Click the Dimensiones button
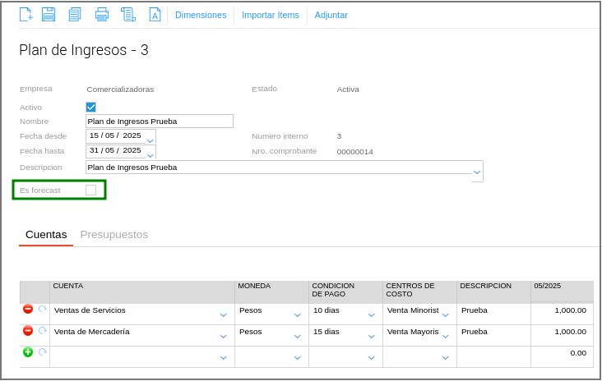602x381 pixels. (201, 15)
